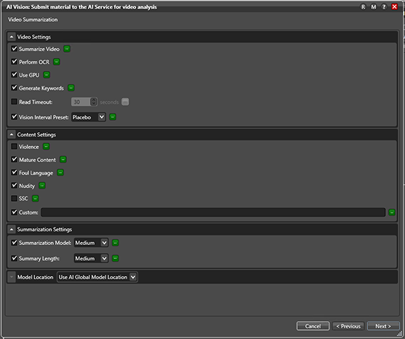Click green icon beside Summarization Model dropdown

coord(116,242)
